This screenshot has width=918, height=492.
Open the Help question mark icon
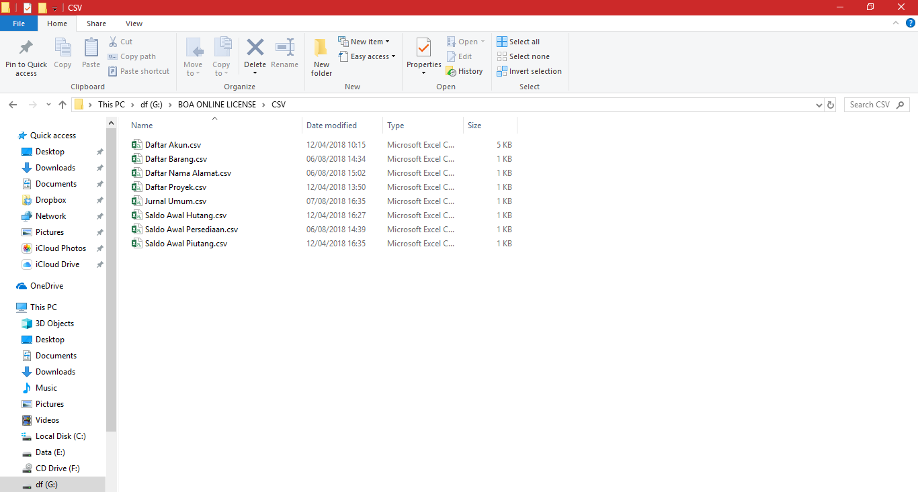coord(911,23)
